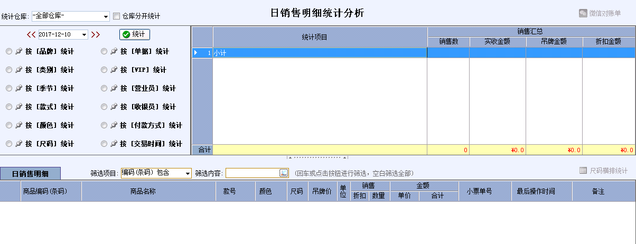Viewport: 636px width, 244px height.
Task: Click pin icon beside 按[单据]统计
Action: tap(114, 51)
